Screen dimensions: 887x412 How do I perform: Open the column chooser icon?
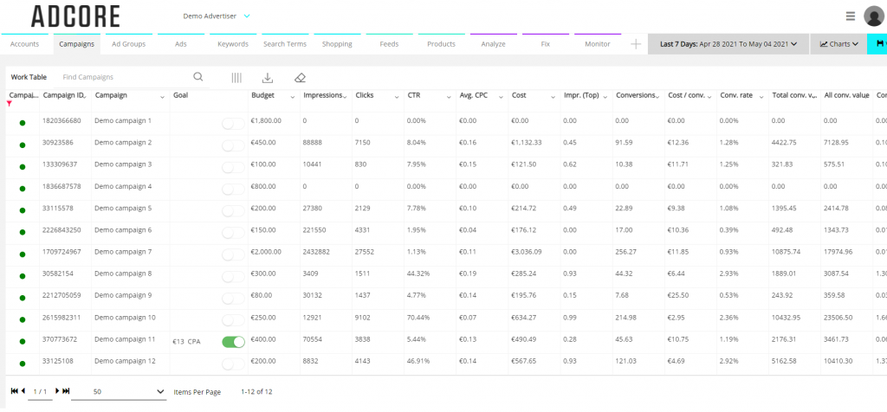[x=236, y=77]
